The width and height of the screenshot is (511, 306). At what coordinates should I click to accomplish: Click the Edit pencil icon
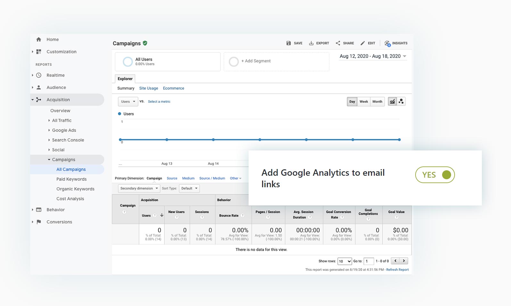[363, 43]
